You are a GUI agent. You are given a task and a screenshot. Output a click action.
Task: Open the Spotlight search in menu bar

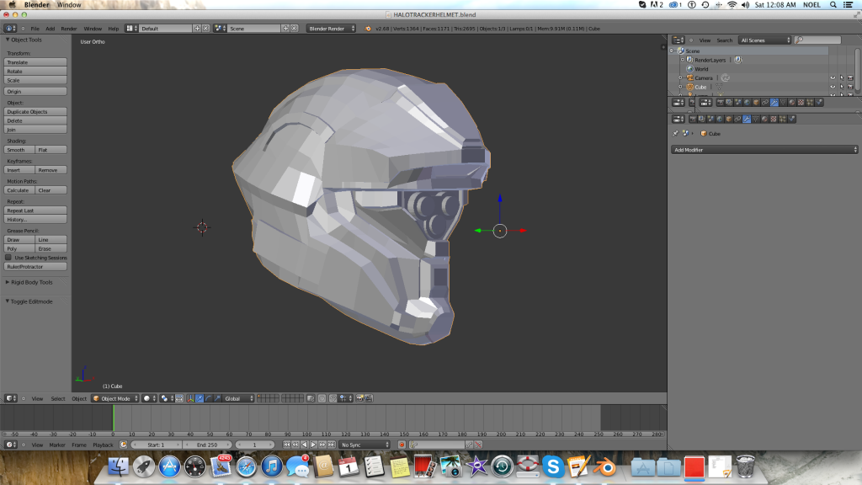coord(833,4)
